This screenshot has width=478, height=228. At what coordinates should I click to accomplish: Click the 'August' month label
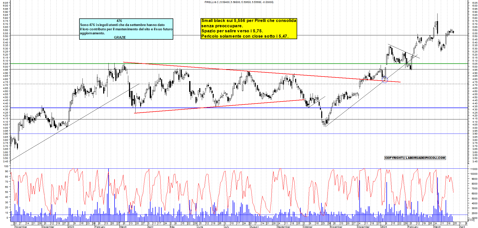point(254,227)
